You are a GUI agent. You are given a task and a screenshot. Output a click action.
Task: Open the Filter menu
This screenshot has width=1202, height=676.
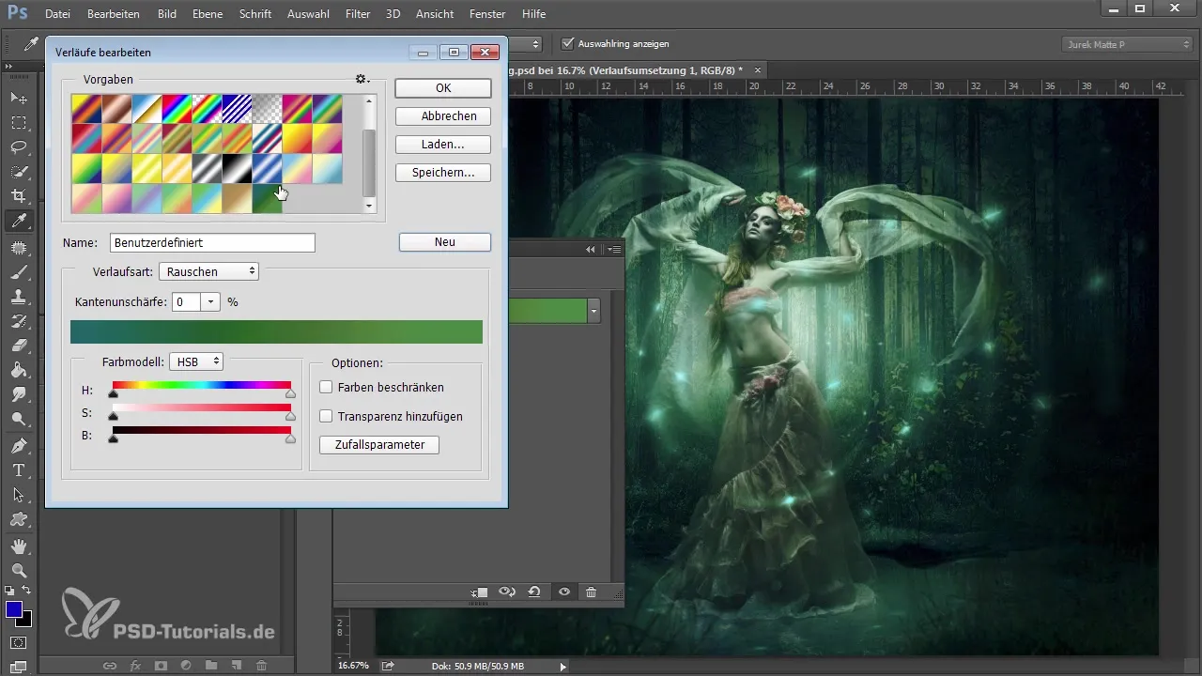357,14
